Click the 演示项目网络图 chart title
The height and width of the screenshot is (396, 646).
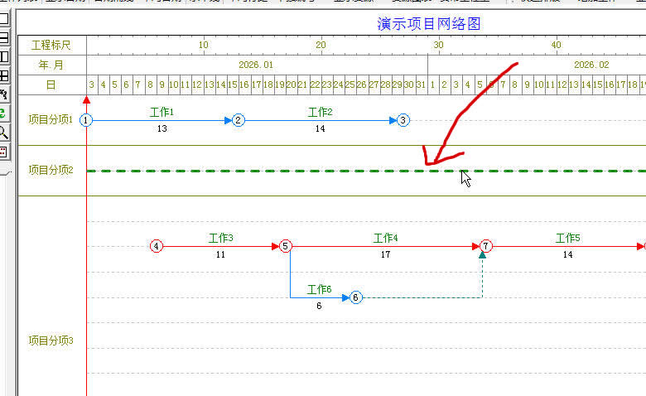428,24
